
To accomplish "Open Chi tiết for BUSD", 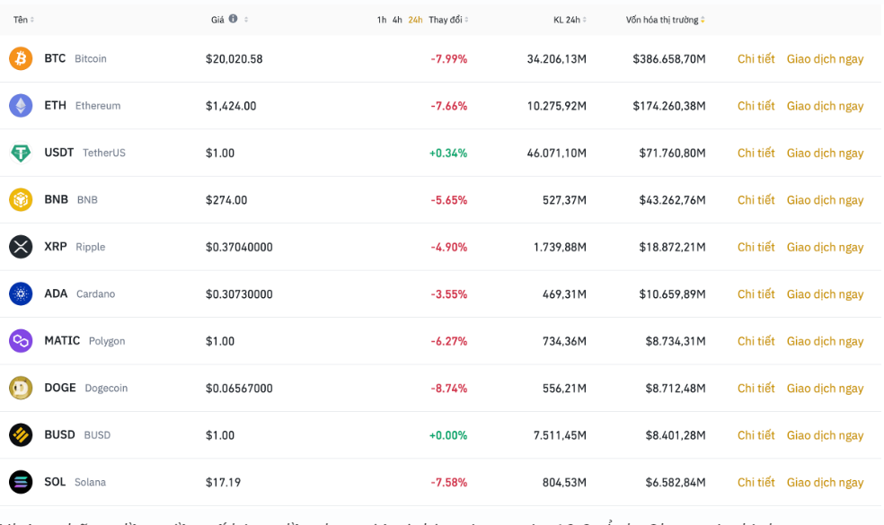I will click(x=756, y=435).
